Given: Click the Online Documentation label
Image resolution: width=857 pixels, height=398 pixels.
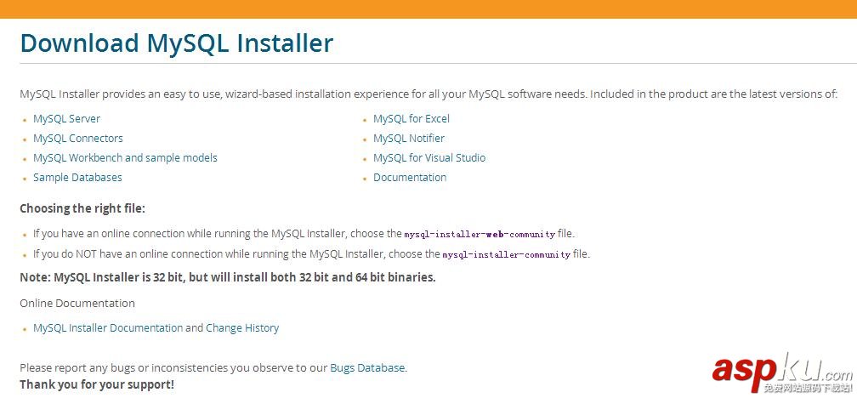Looking at the screenshot, I should [x=77, y=303].
